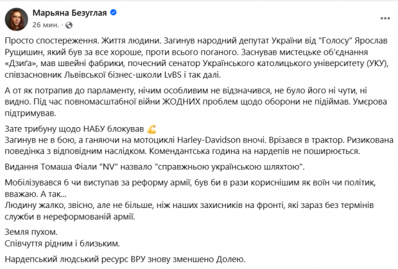
Task: Click the flexed biceps emoji after 'блокував'
Action: tap(151, 130)
